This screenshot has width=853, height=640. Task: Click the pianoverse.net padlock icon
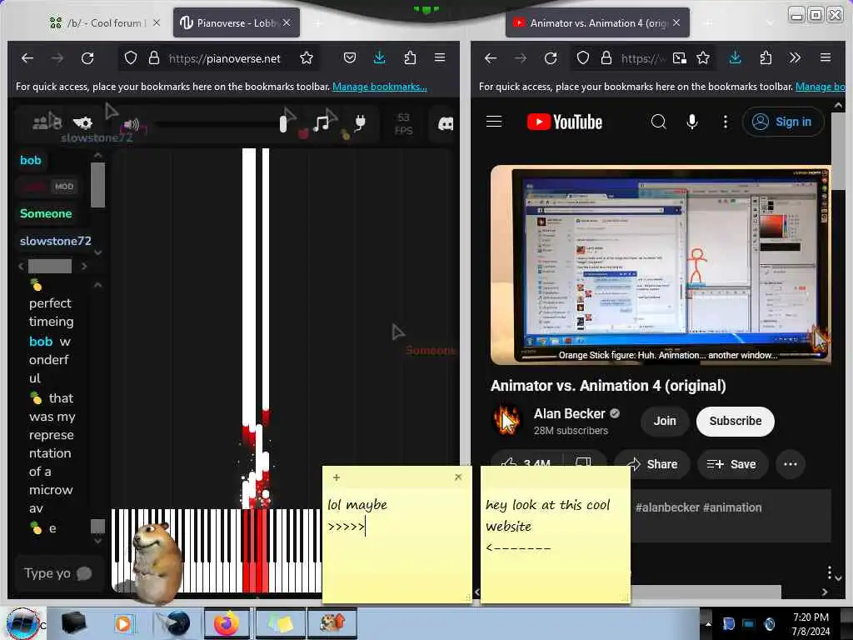pyautogui.click(x=154, y=57)
